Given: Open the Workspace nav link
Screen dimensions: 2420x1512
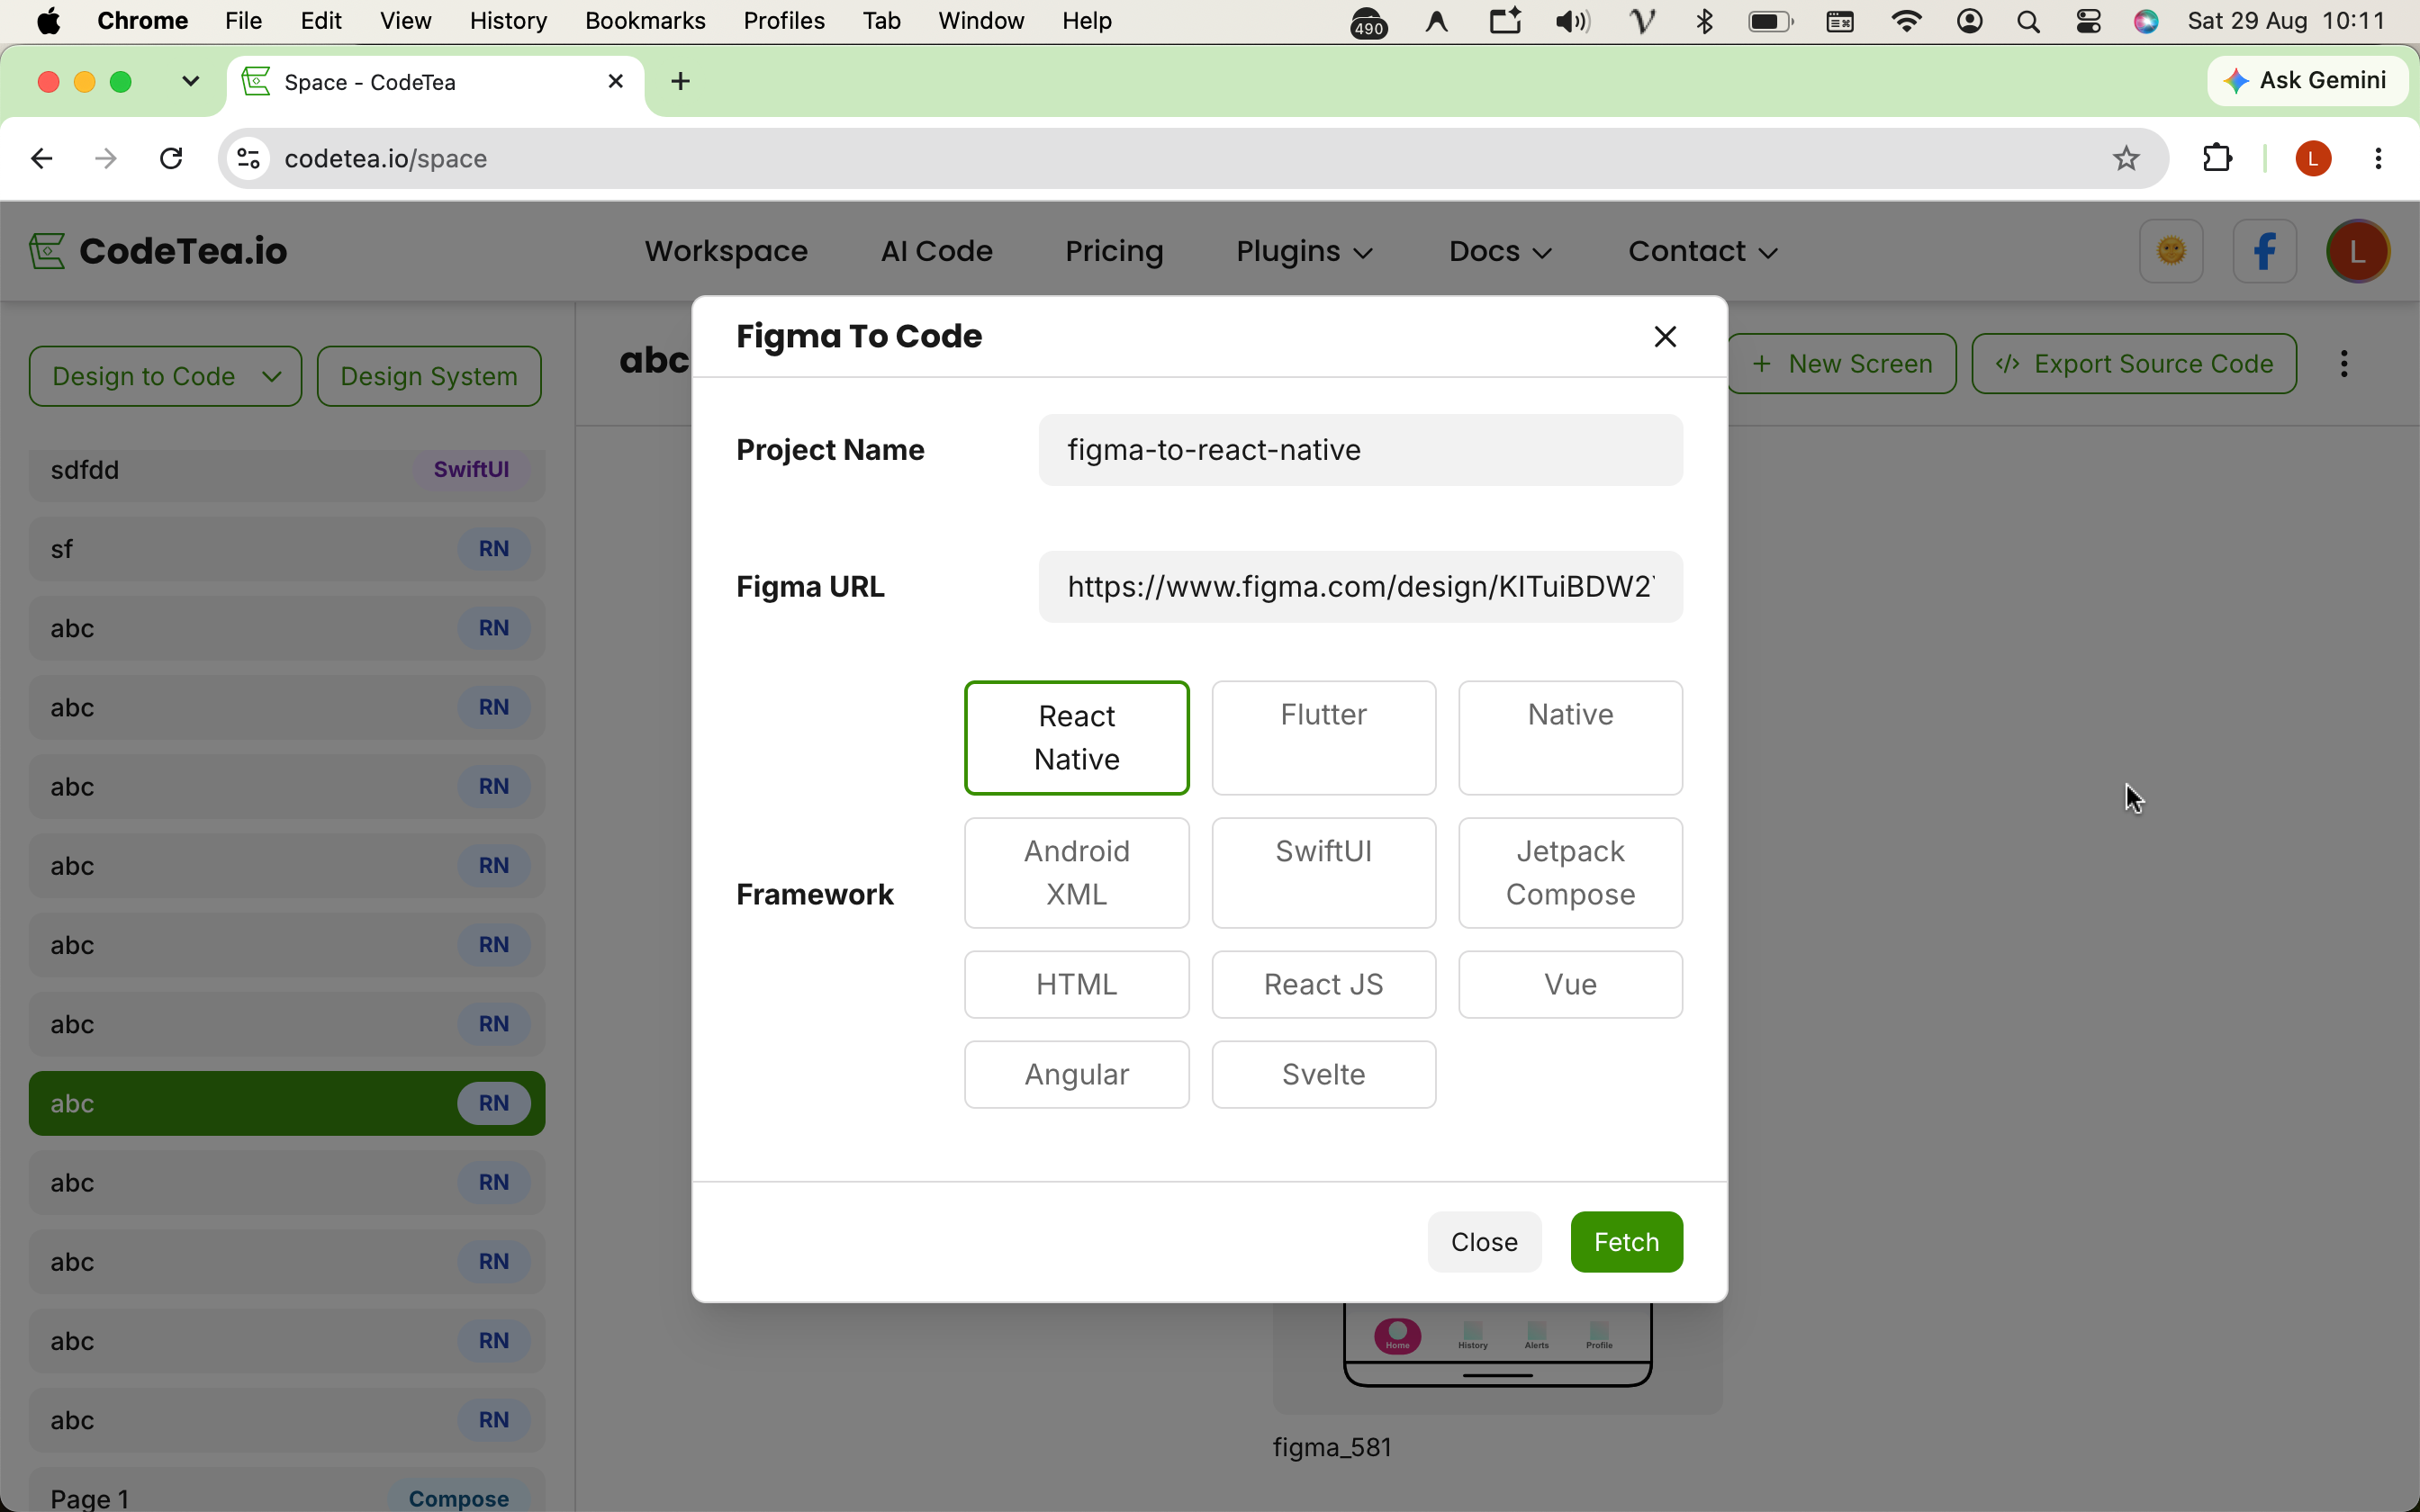Looking at the screenshot, I should coord(726,251).
